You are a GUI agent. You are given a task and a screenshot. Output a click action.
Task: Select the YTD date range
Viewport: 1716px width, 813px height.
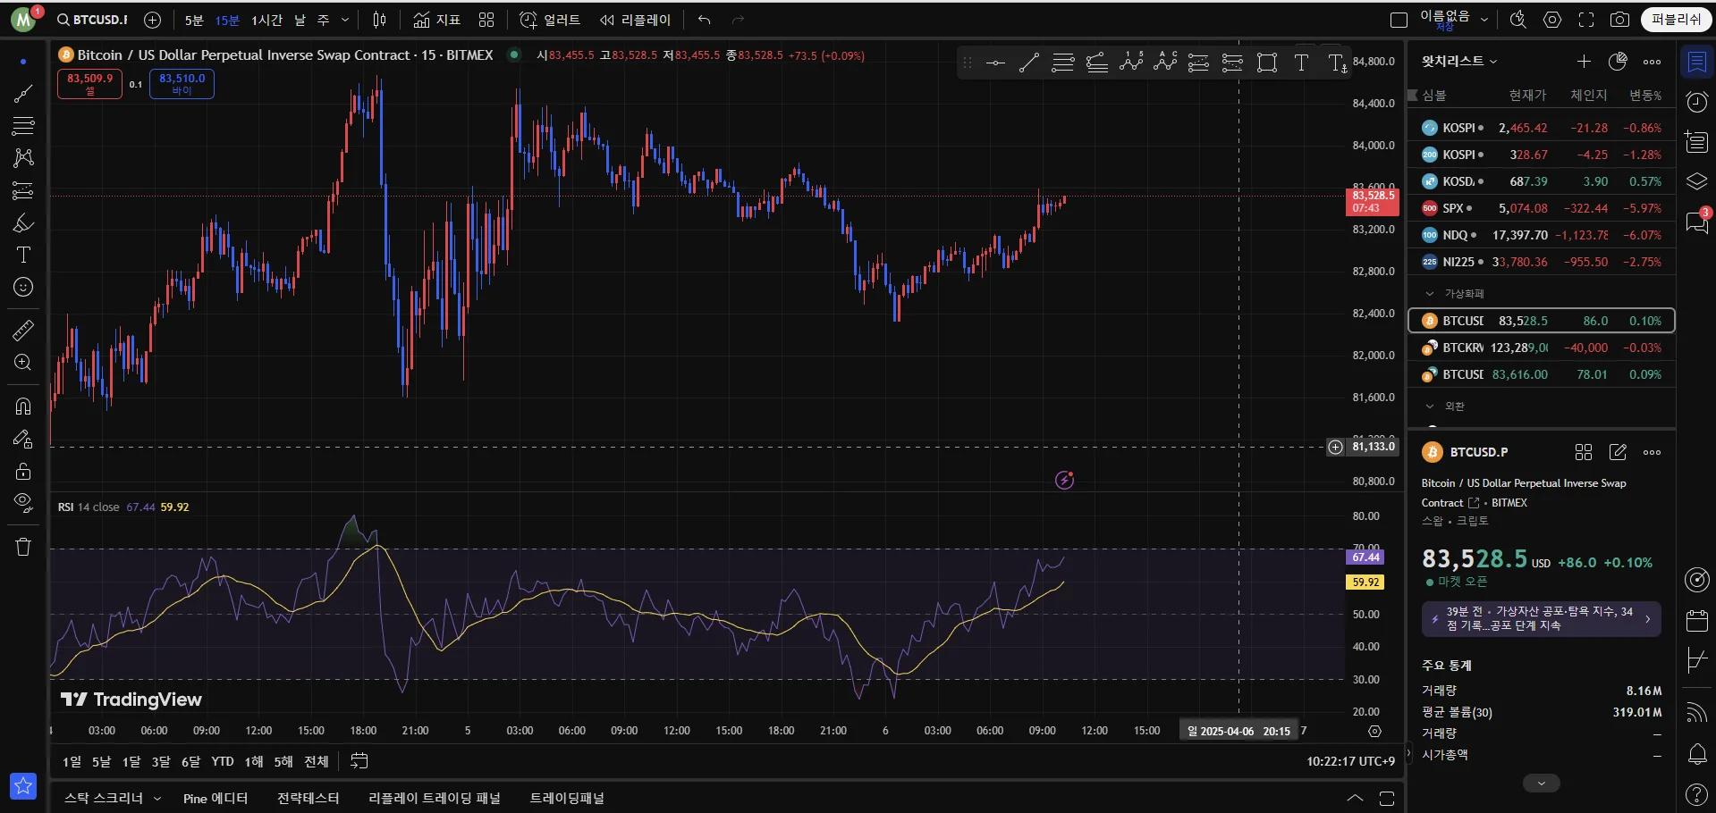tap(223, 761)
